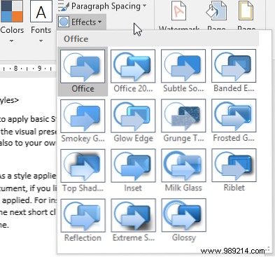Open the theme Fonts gallery

pyautogui.click(x=41, y=22)
